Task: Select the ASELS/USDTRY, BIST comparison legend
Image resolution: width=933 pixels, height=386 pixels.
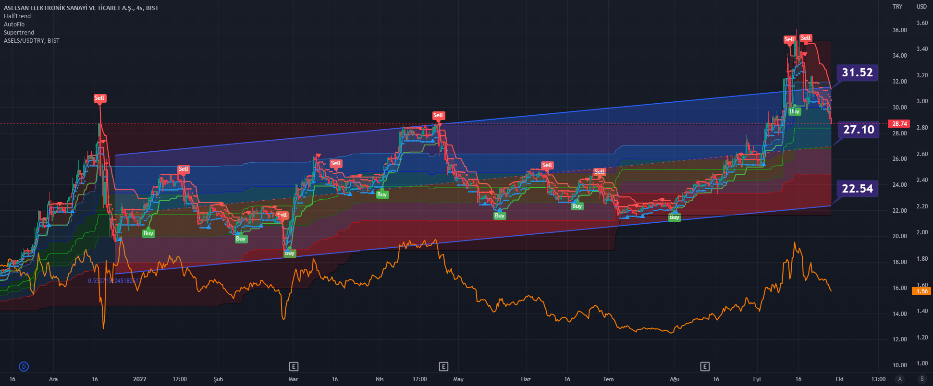Action: tap(32, 41)
